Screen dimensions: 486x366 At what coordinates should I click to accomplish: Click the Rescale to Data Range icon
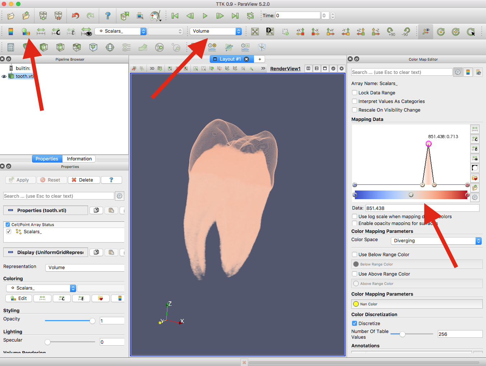(x=41, y=32)
